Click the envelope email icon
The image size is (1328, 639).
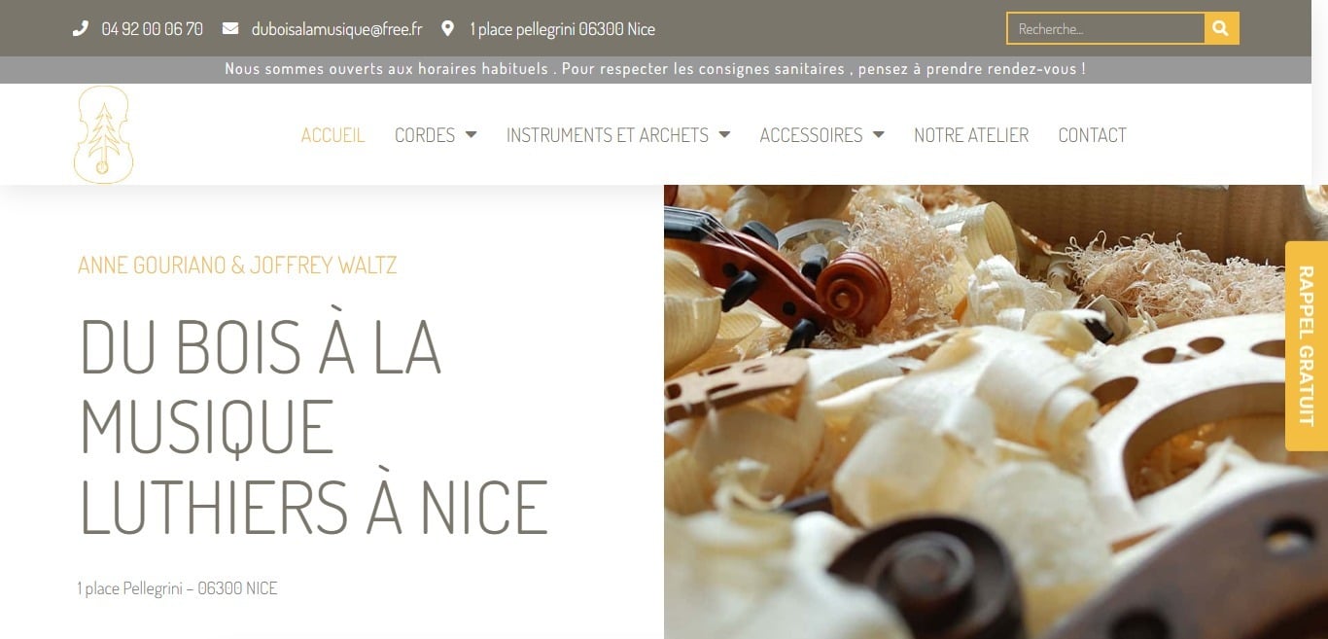(x=230, y=28)
